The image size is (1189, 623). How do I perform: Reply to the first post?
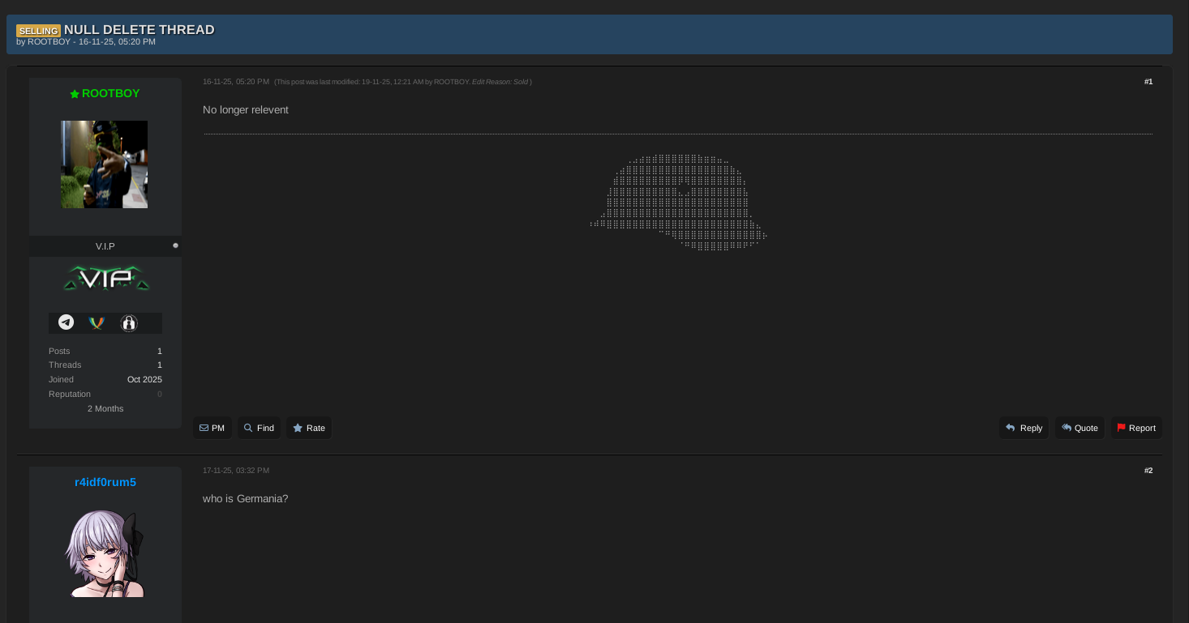pos(1024,428)
